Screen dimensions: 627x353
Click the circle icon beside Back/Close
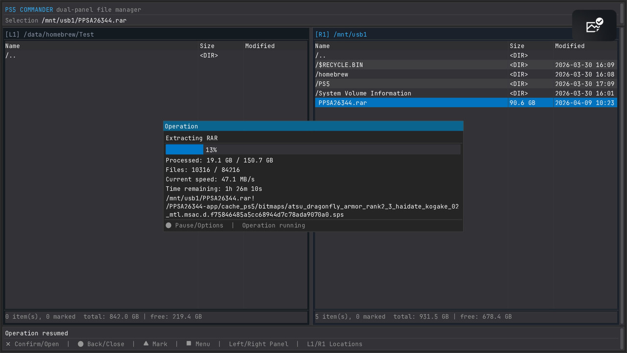[81, 344]
